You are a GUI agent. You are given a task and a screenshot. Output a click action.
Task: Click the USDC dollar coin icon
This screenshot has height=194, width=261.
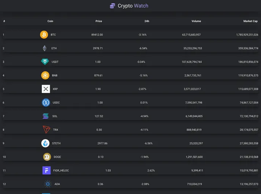(x=46, y=102)
